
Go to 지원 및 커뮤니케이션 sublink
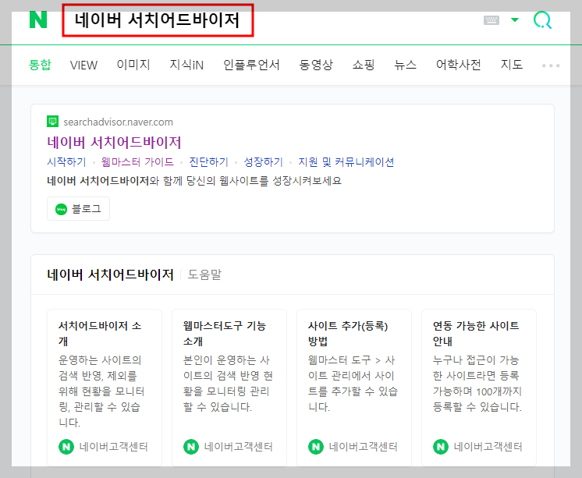click(346, 162)
